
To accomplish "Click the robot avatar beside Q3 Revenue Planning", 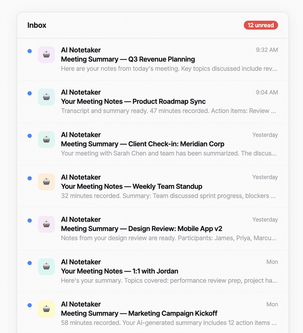I will (46, 55).
